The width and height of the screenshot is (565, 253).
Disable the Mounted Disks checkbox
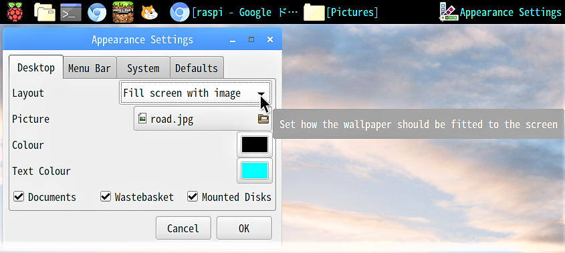193,196
